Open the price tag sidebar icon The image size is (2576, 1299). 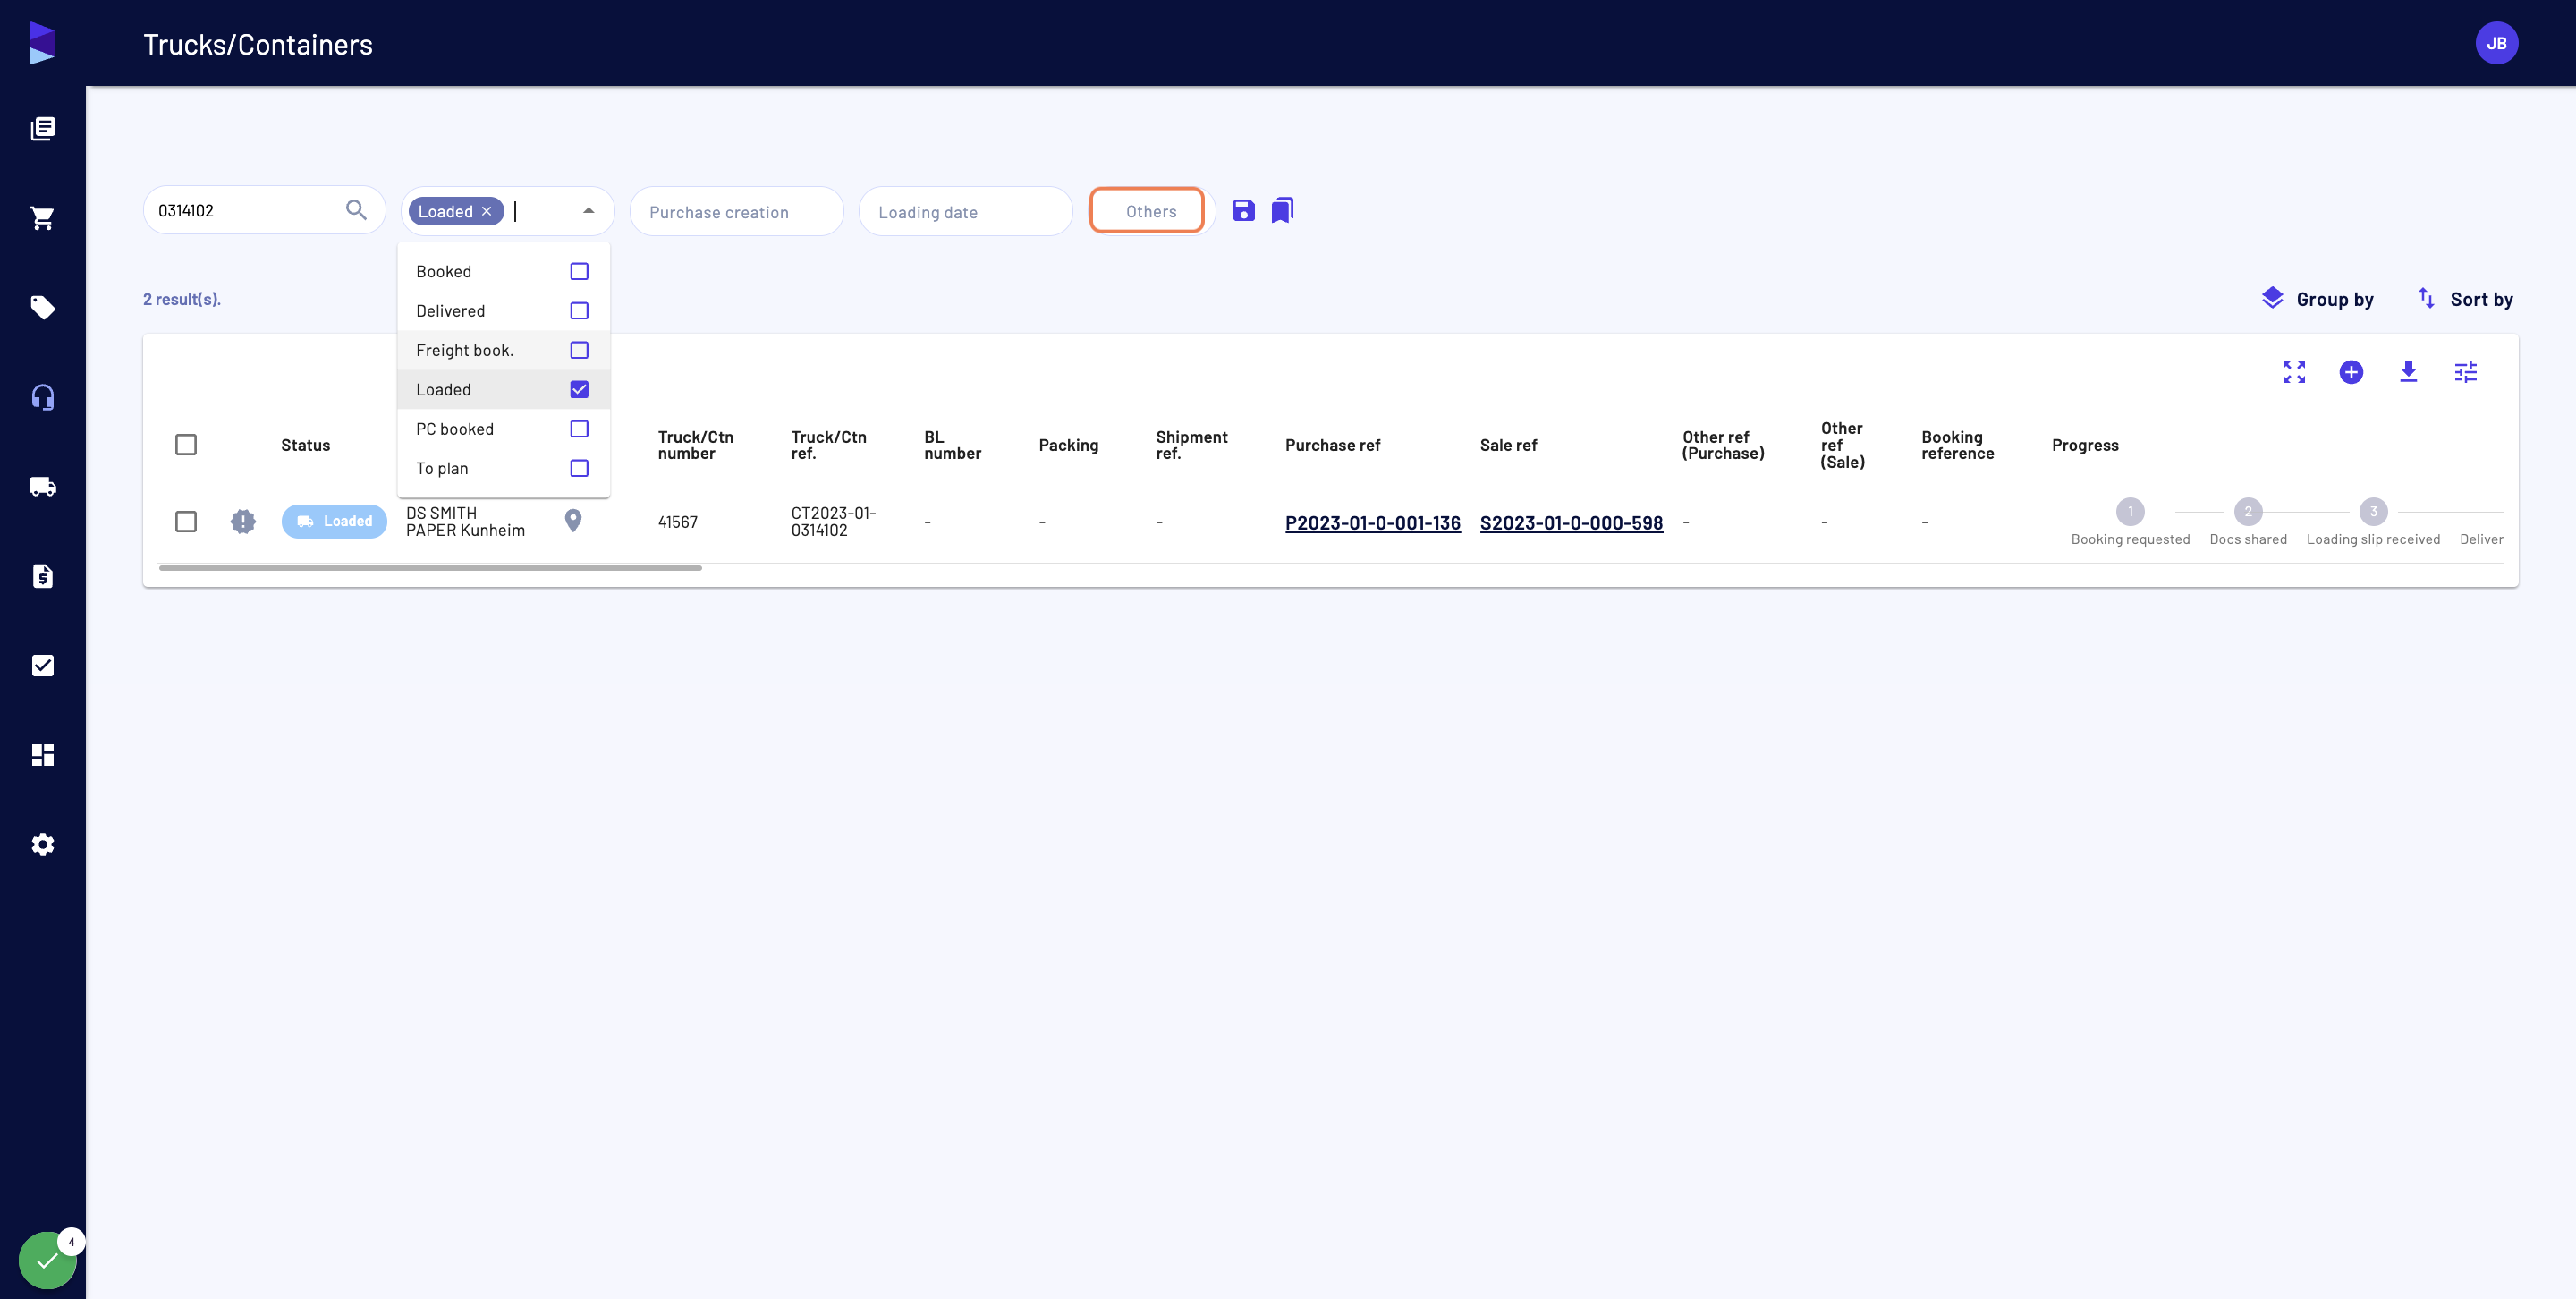[x=42, y=307]
